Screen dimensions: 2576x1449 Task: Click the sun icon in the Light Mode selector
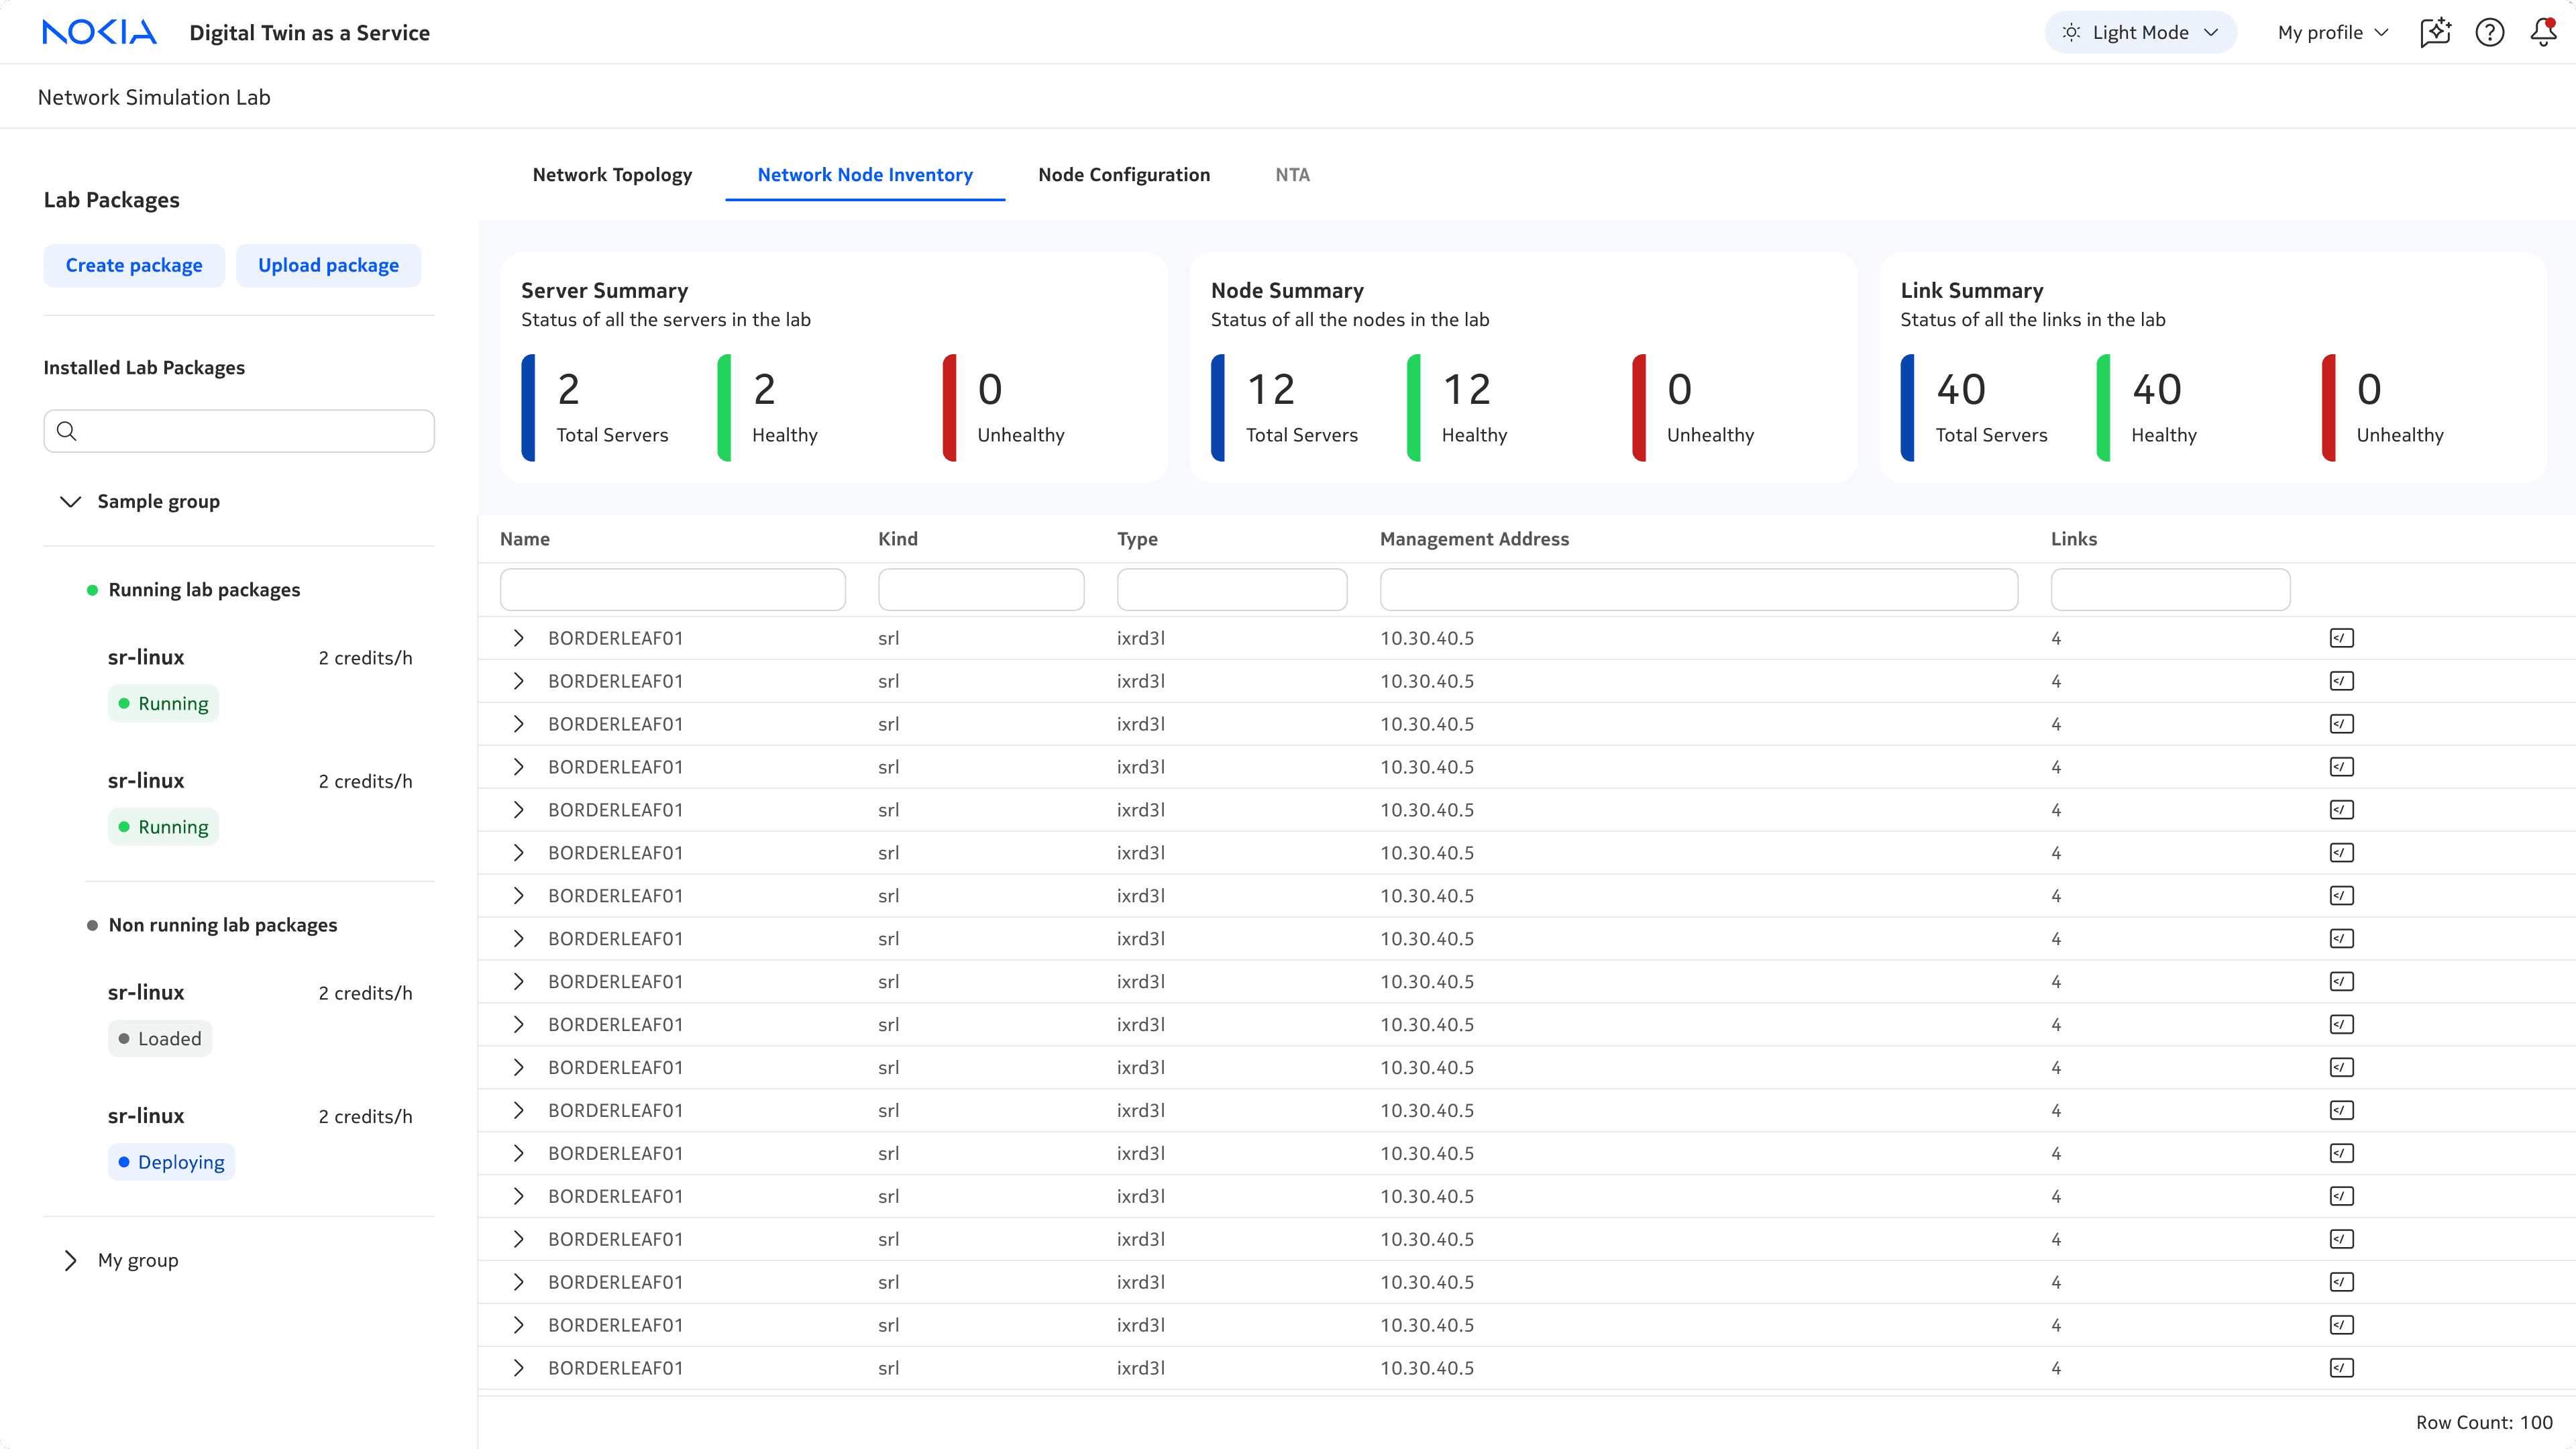click(x=2071, y=32)
